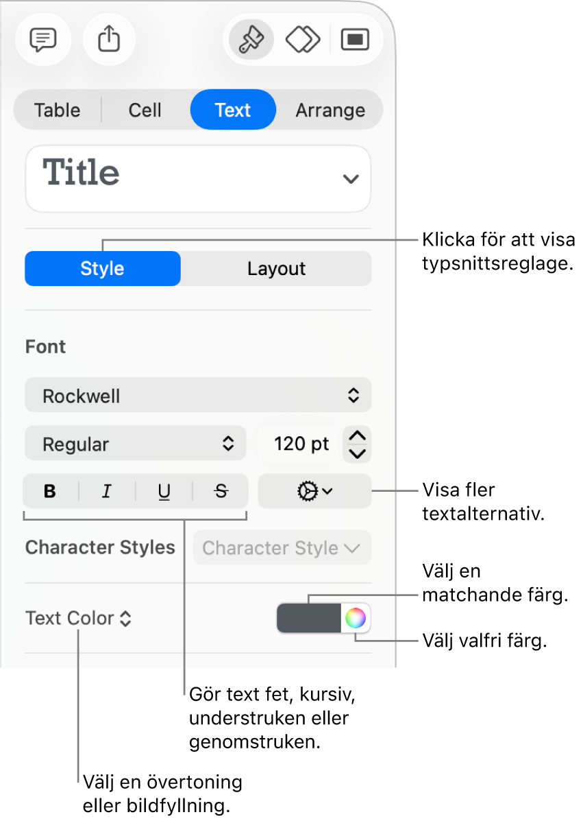Switch to the Table tab
This screenshot has height=819, width=583.
tap(58, 110)
